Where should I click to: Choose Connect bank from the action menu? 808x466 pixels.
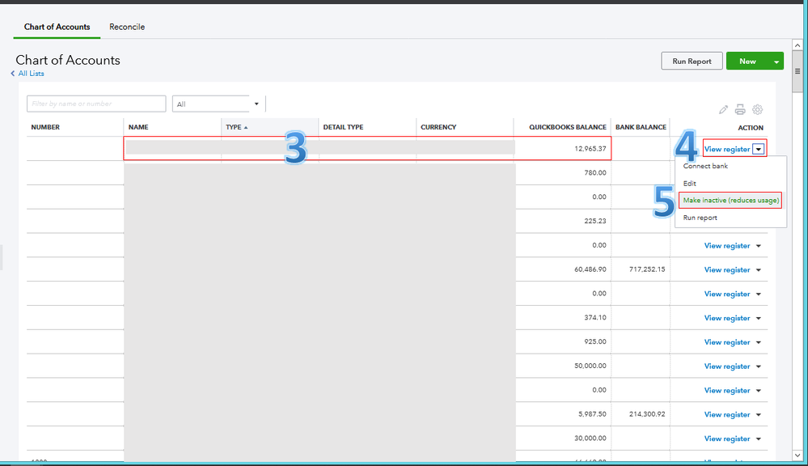705,166
